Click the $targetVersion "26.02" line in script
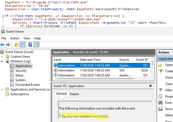This screenshot has height=122, width=173. [27, 6]
